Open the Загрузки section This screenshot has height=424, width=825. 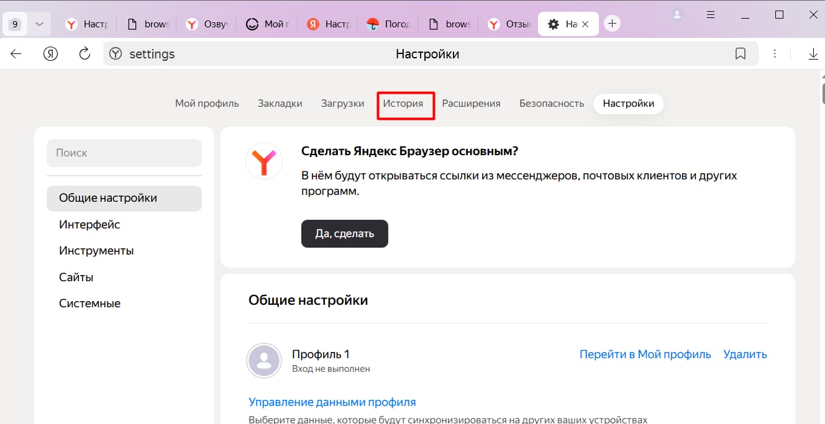[x=343, y=104]
